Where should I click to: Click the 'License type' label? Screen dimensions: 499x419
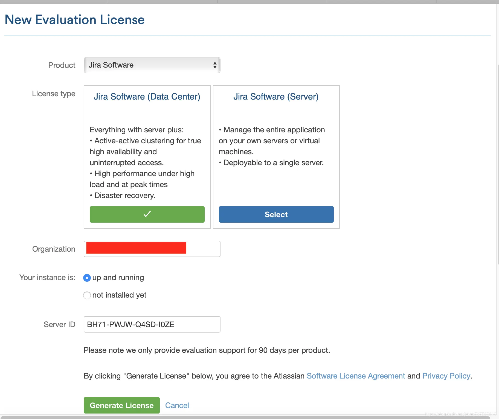click(x=54, y=94)
